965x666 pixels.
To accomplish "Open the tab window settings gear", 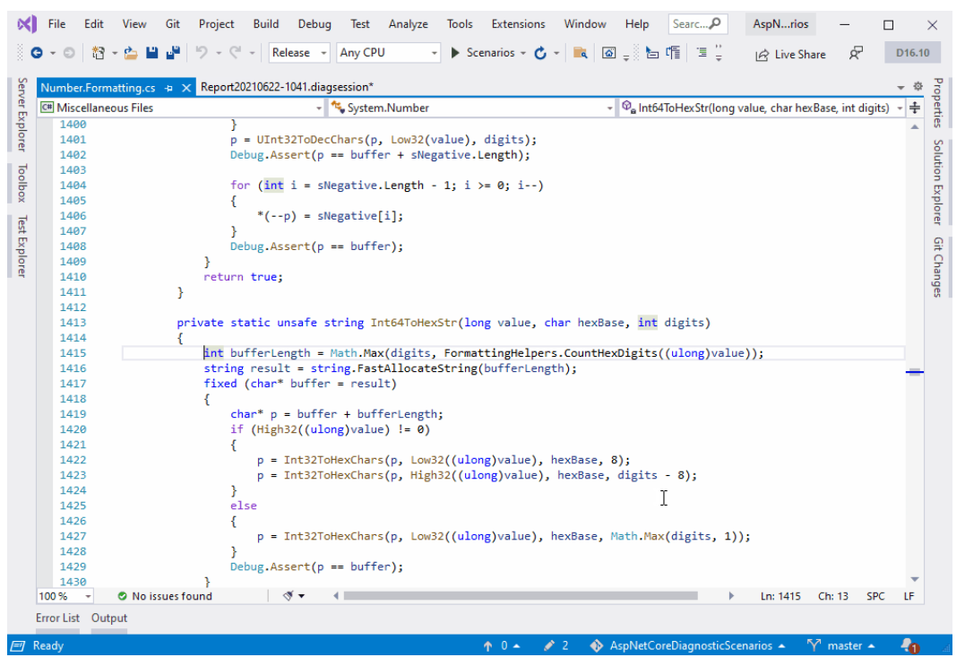I will (x=918, y=87).
